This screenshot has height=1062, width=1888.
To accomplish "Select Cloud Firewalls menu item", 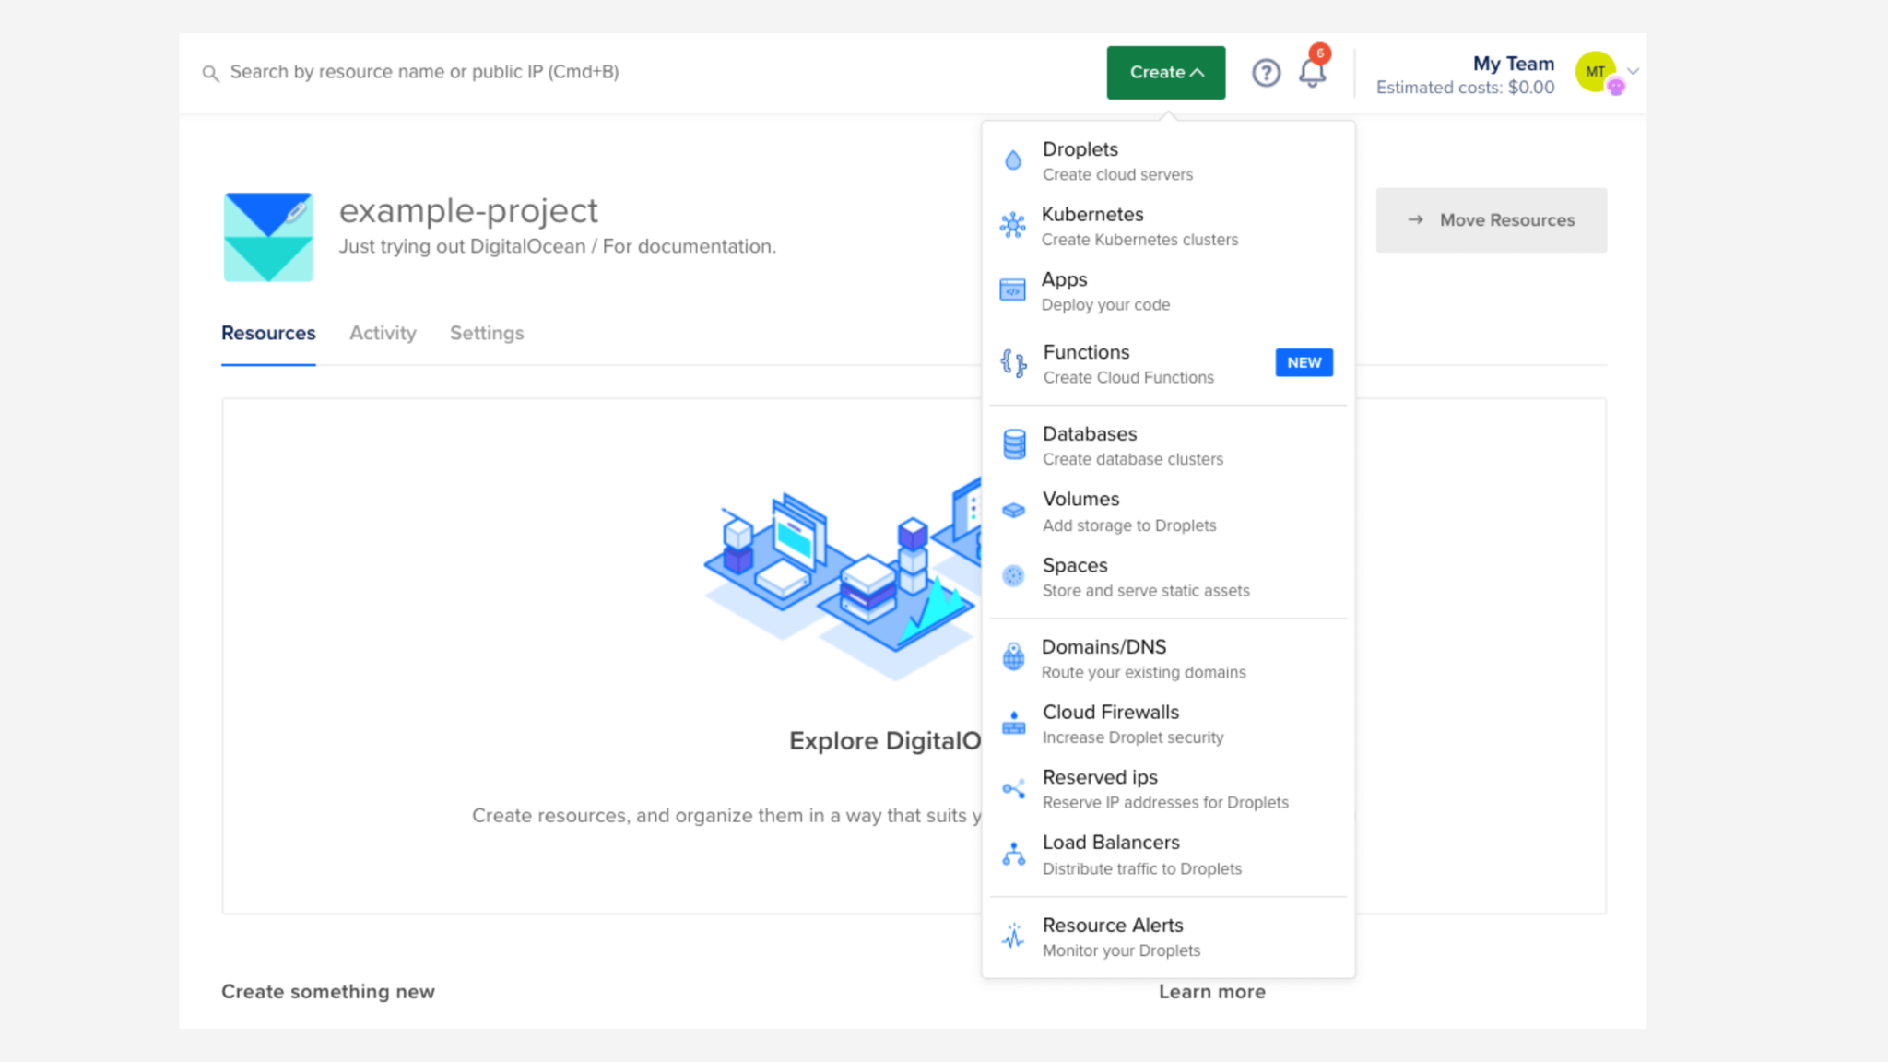I will (x=1168, y=724).
